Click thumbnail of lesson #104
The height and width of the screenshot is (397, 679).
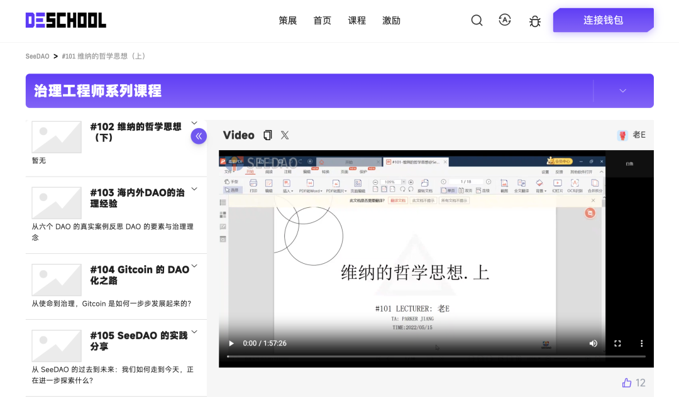[57, 280]
